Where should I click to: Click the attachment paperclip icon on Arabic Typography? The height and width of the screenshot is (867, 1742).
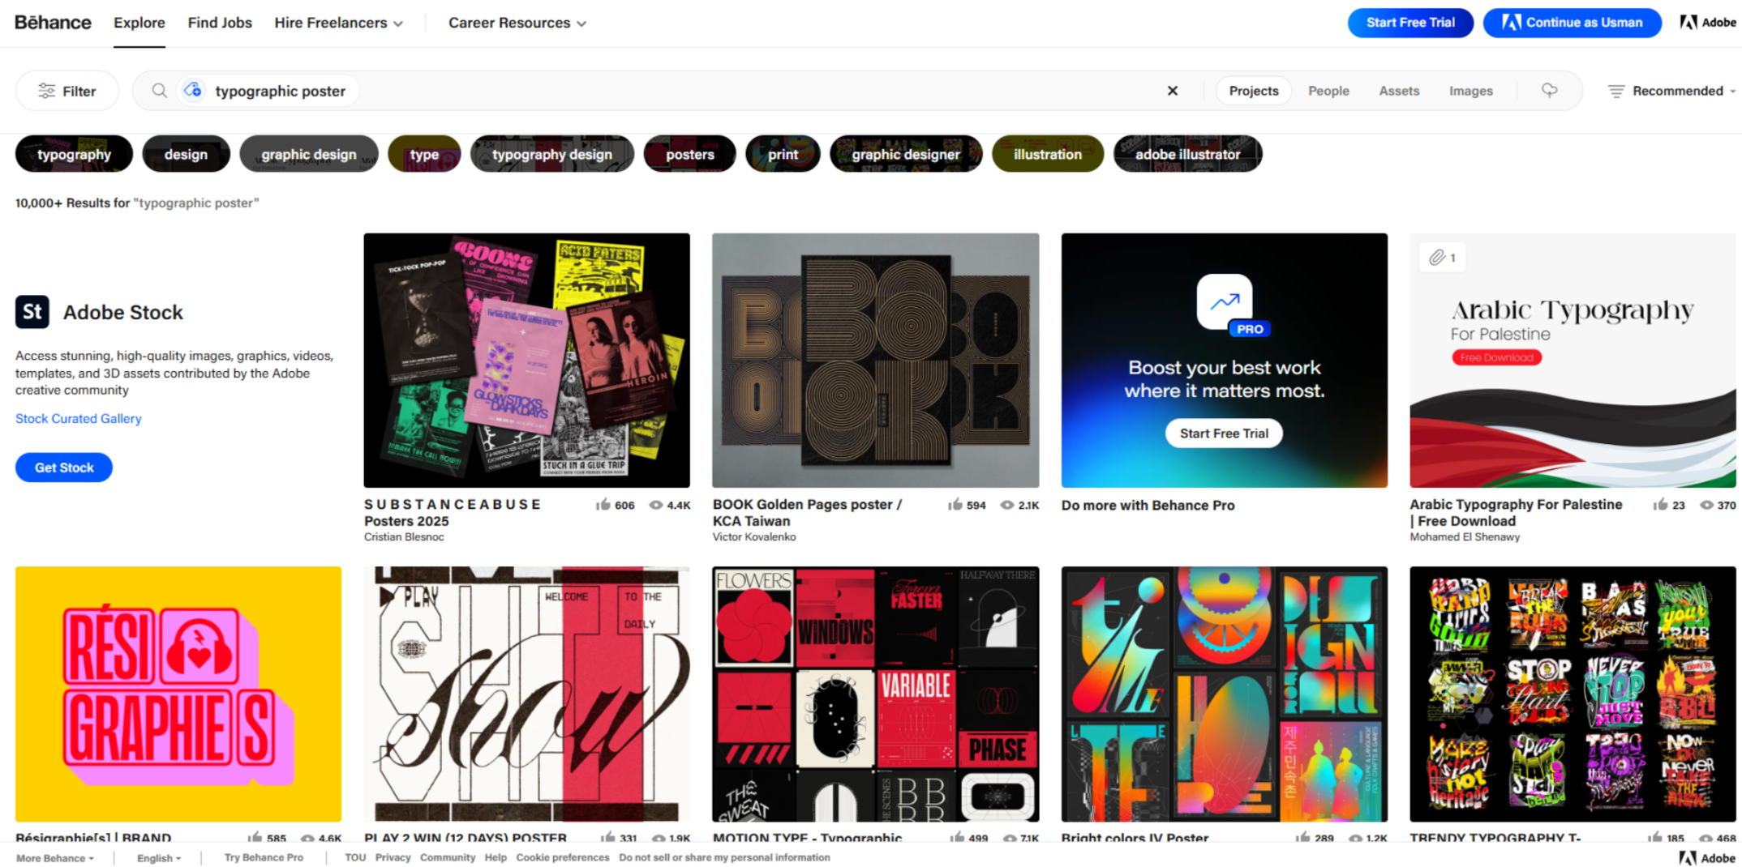(1436, 258)
